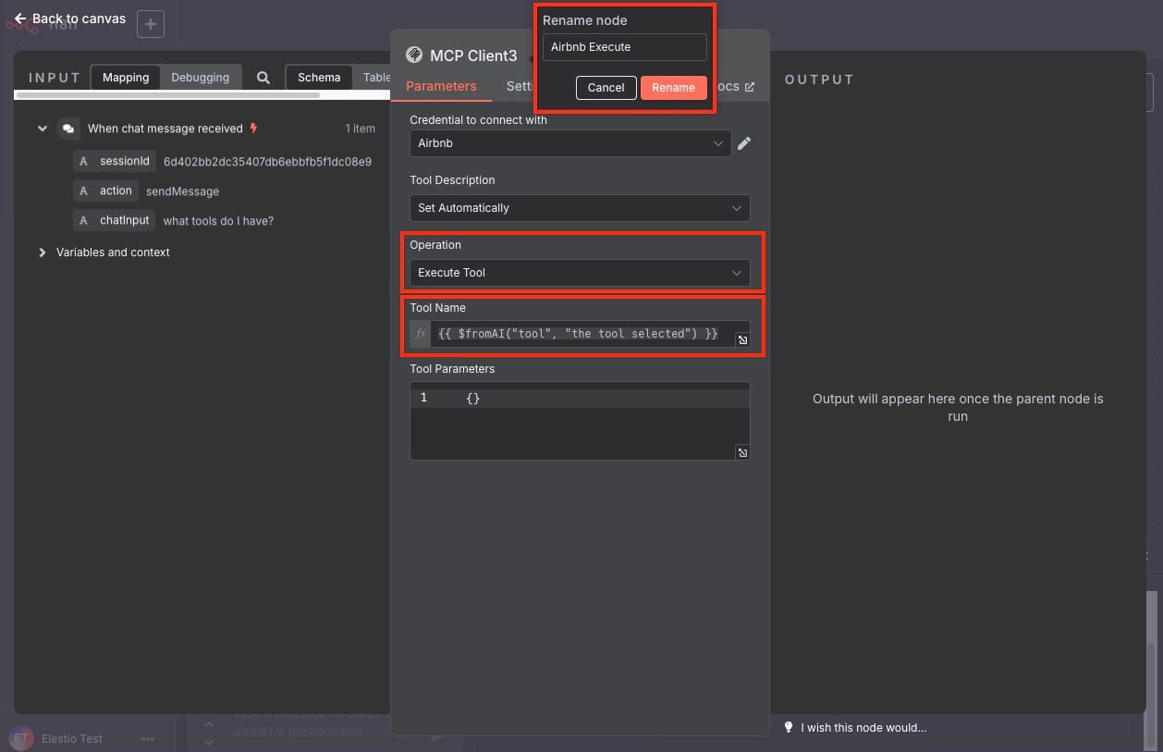Screen dimensions: 1163x752
Task: Click the red lightning trigger icon
Action: tap(254, 129)
